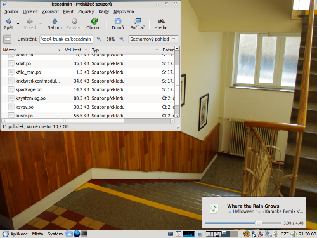Click the Název column header arrow
Screen dimensions: 317x238
click(x=59, y=50)
